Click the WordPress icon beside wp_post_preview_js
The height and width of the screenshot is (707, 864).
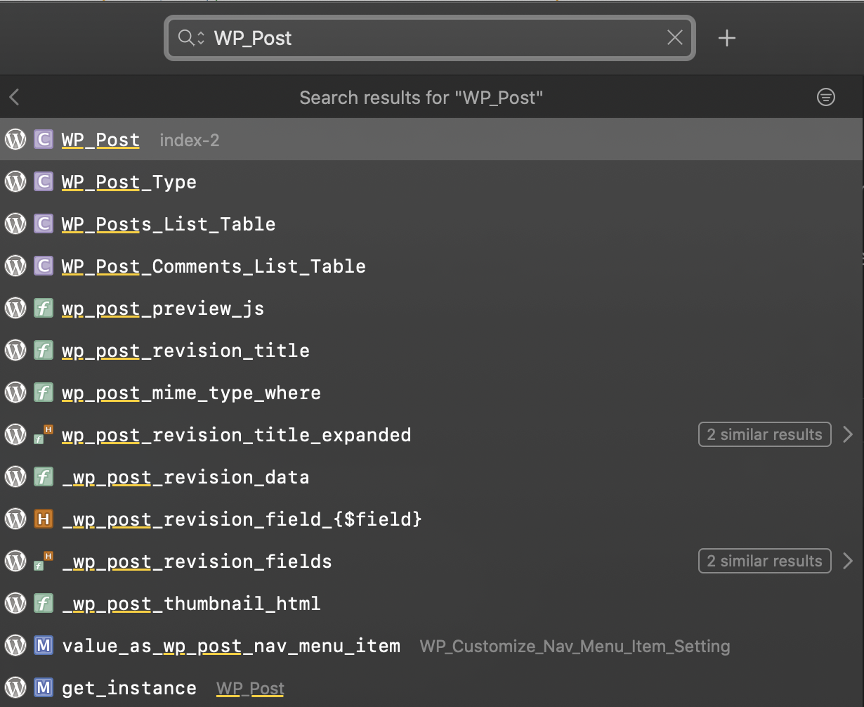point(15,309)
